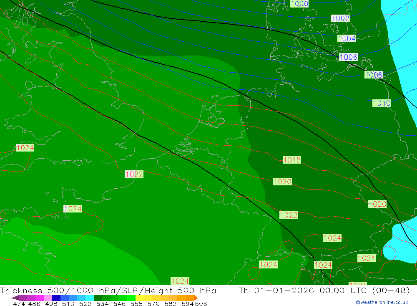Click the legend value 522
The height and width of the screenshot is (306, 417).
(85, 303)
